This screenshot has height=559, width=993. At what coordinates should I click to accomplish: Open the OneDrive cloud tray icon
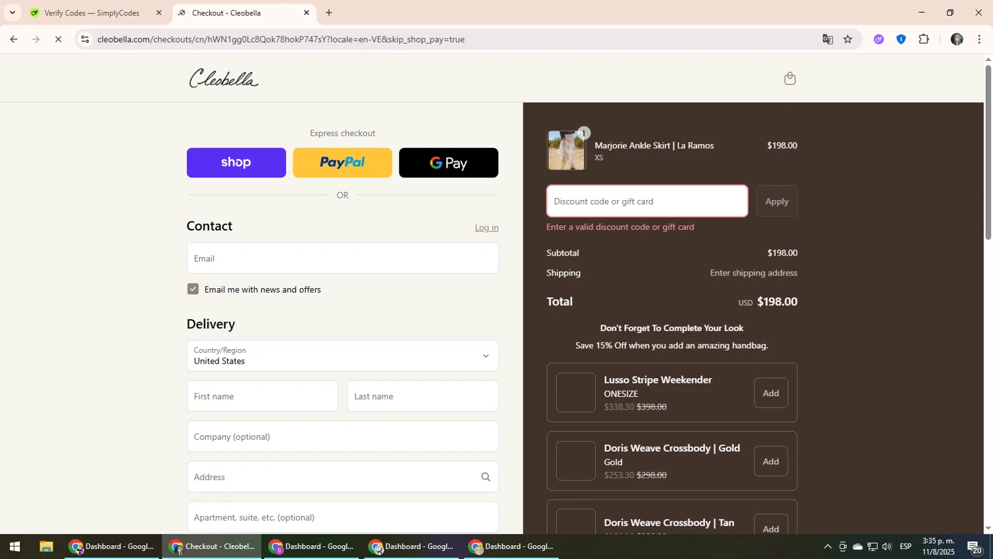pos(857,547)
